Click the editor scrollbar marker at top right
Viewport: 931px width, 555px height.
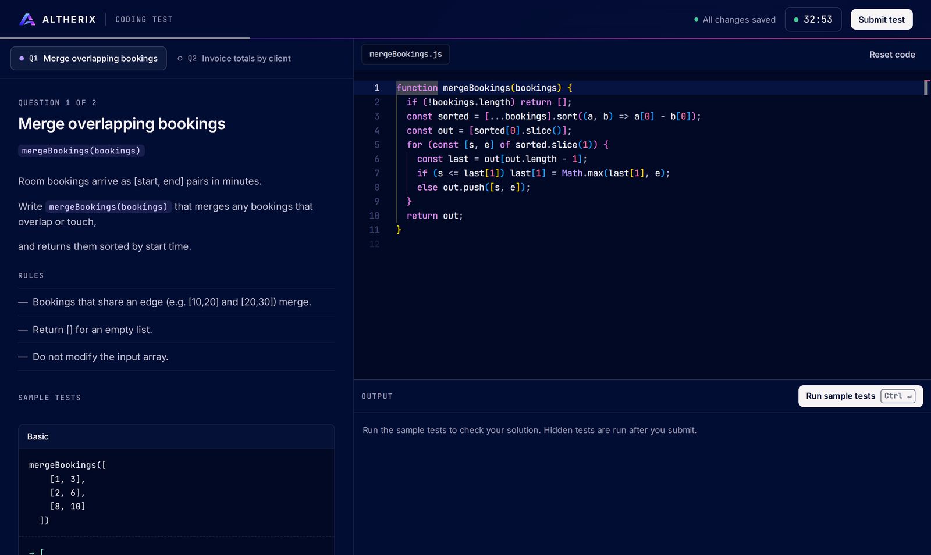click(926, 88)
